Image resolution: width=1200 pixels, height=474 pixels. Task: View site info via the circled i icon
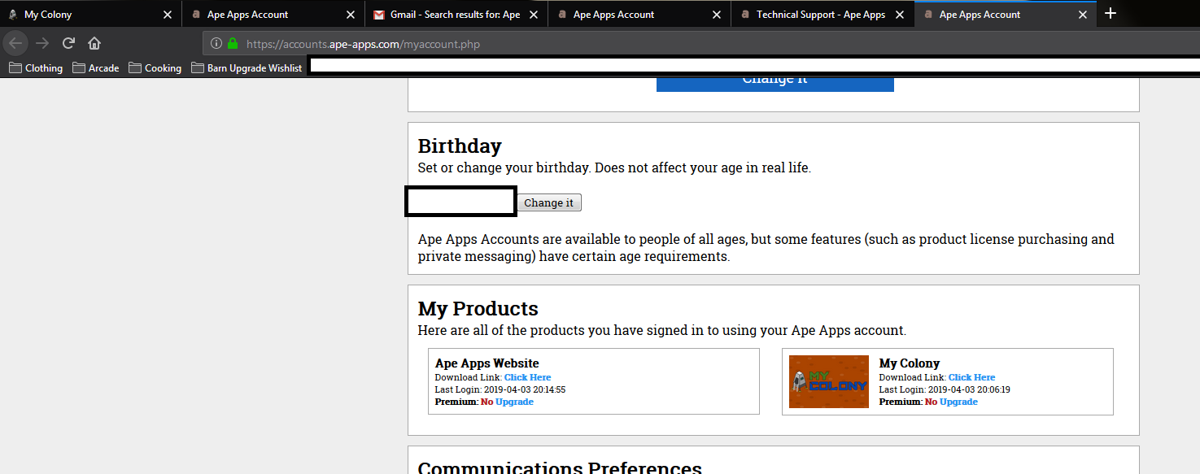pyautogui.click(x=216, y=44)
